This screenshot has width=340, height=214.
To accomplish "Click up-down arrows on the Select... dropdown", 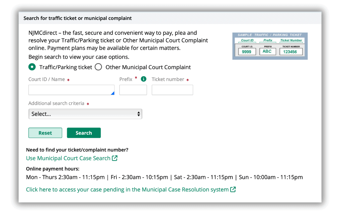I will [x=138, y=114].
